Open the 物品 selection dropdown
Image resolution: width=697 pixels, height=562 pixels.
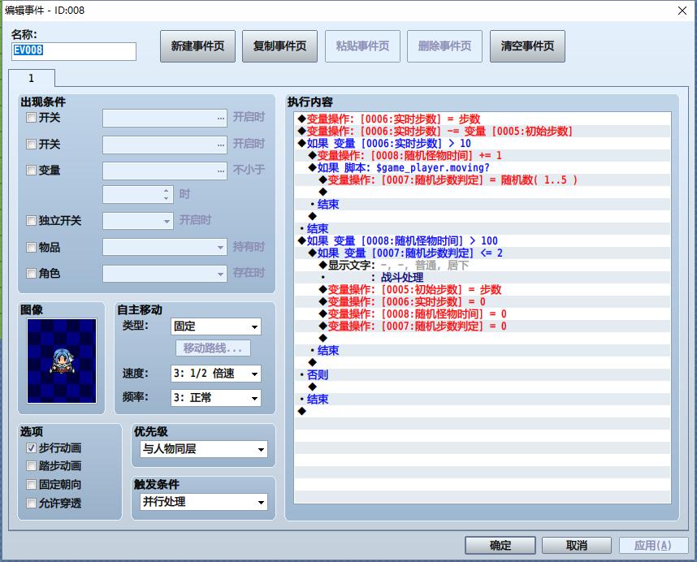click(164, 247)
